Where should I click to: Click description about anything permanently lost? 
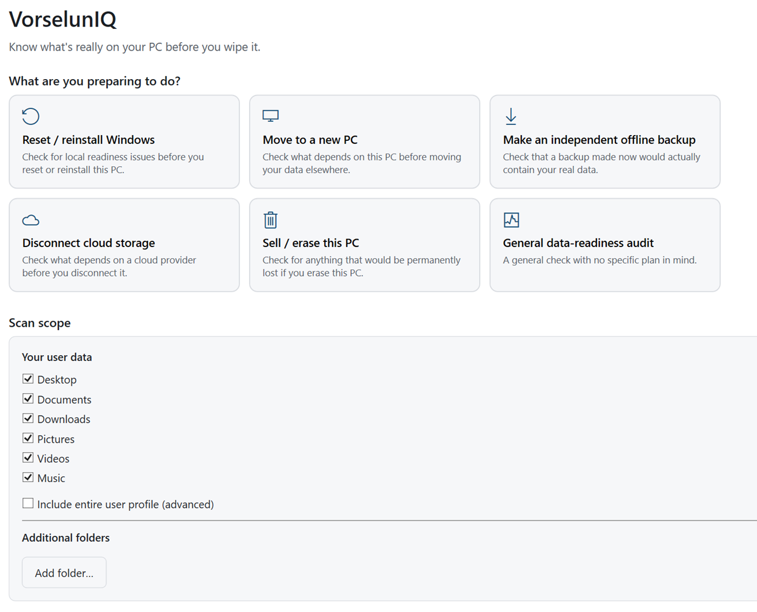[362, 266]
